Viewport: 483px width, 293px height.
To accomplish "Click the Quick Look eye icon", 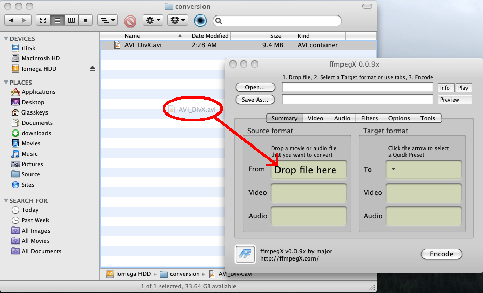I will coord(200,21).
